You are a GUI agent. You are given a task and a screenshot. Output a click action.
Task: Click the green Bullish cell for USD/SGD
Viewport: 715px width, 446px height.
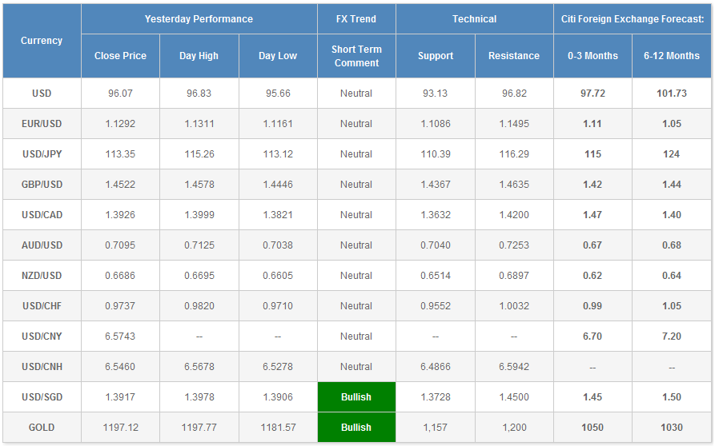[356, 397]
